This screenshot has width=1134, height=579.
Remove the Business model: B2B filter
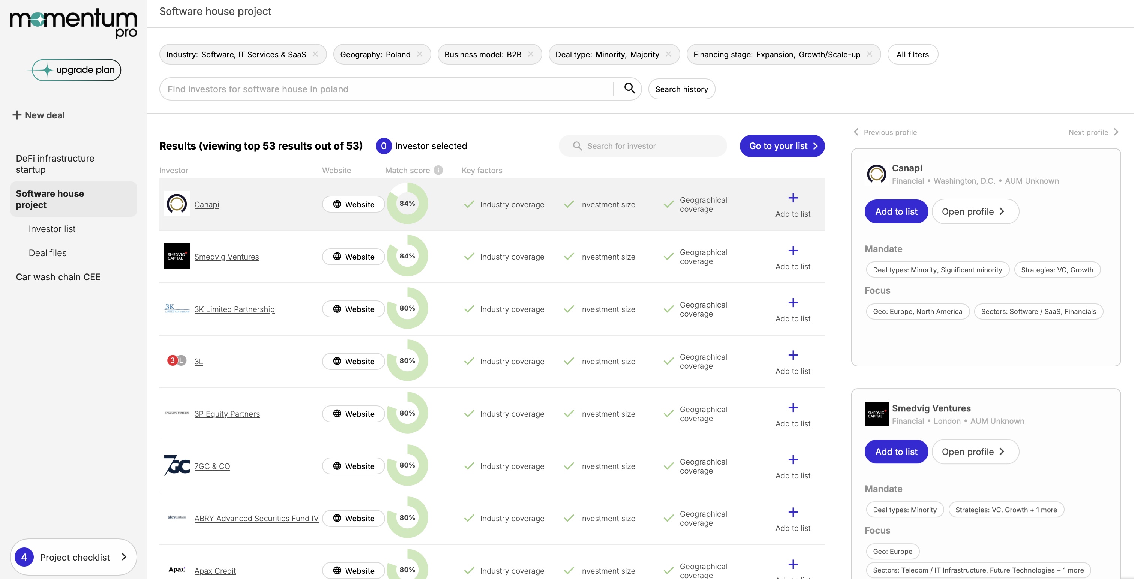531,54
